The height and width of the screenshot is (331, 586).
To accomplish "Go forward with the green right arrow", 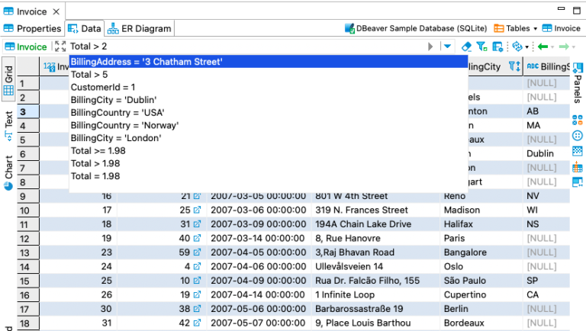I will (x=564, y=47).
